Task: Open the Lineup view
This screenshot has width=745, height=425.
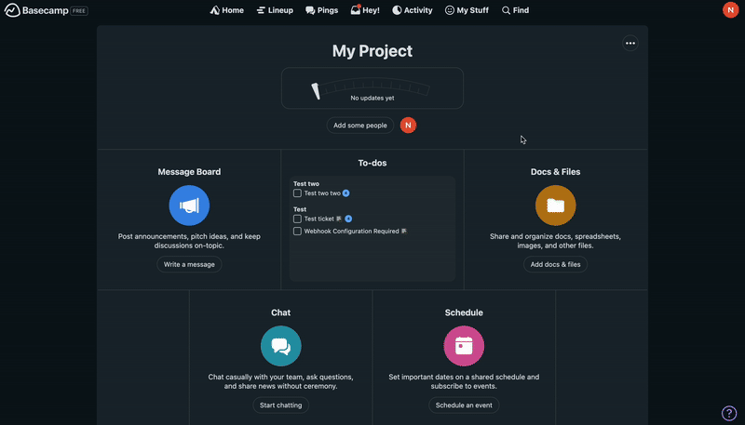Action: click(x=275, y=10)
